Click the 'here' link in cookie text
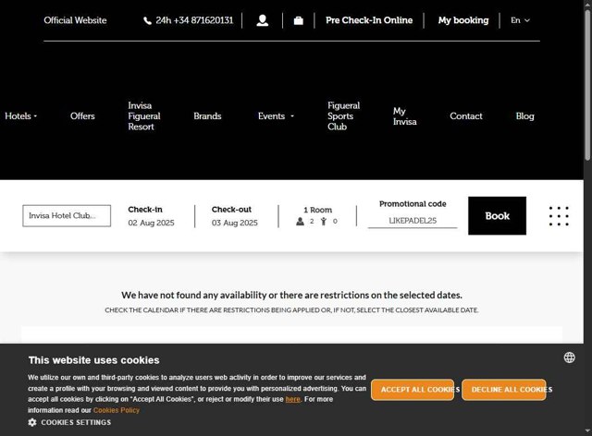 (x=292, y=399)
